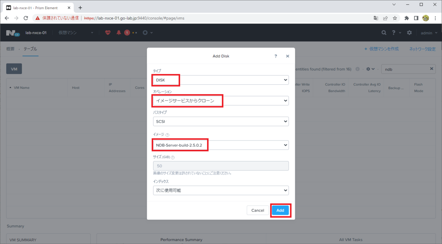This screenshot has height=244, width=442.
Task: Click the not-secure warning icon
Action: (x=38, y=18)
